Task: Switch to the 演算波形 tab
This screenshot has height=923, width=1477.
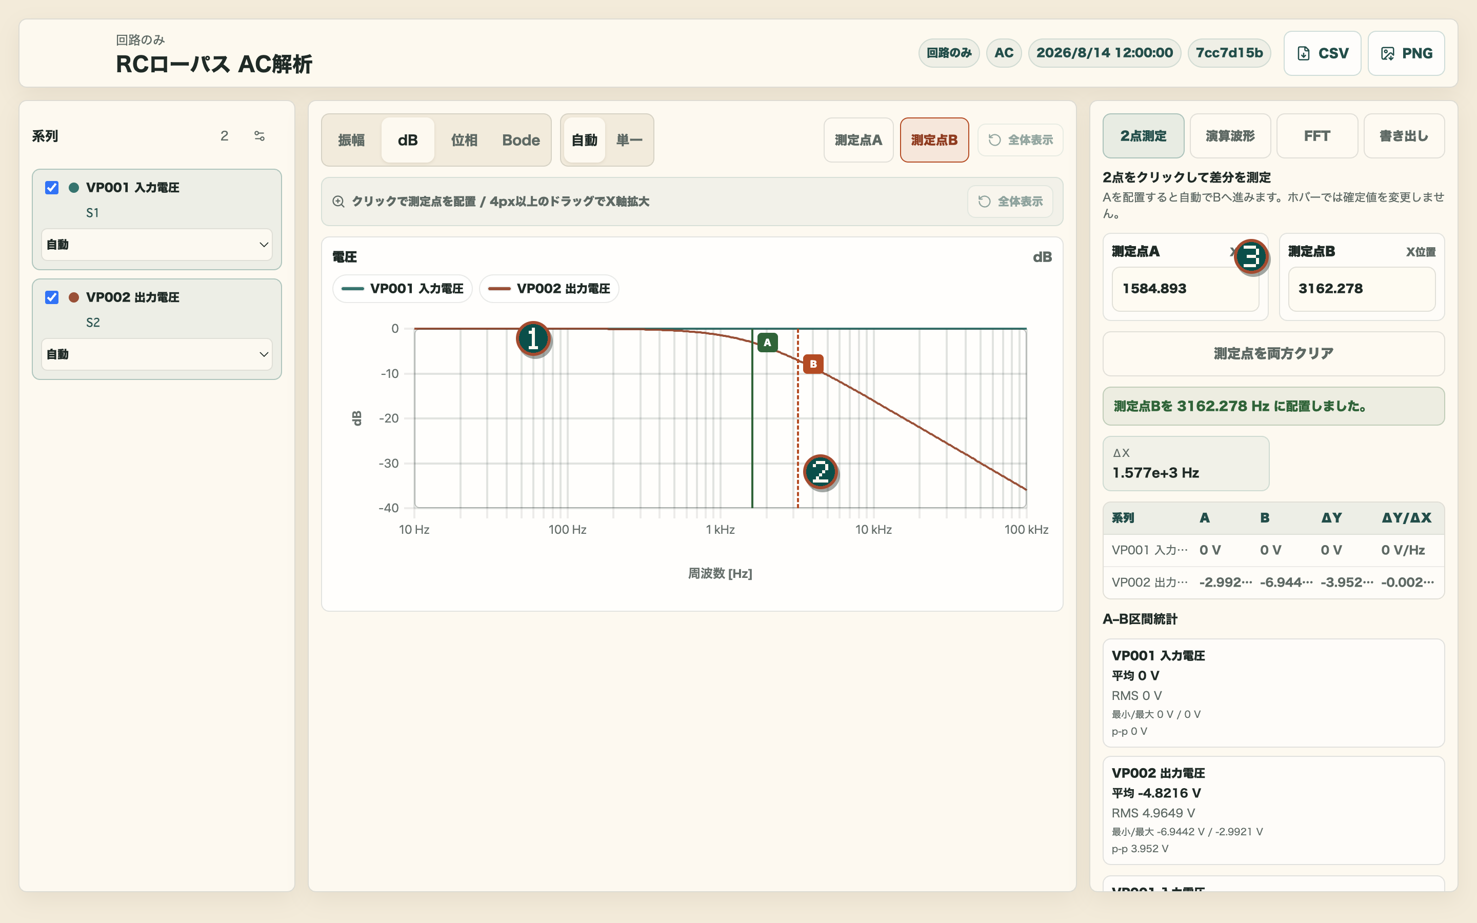Action: coord(1230,136)
